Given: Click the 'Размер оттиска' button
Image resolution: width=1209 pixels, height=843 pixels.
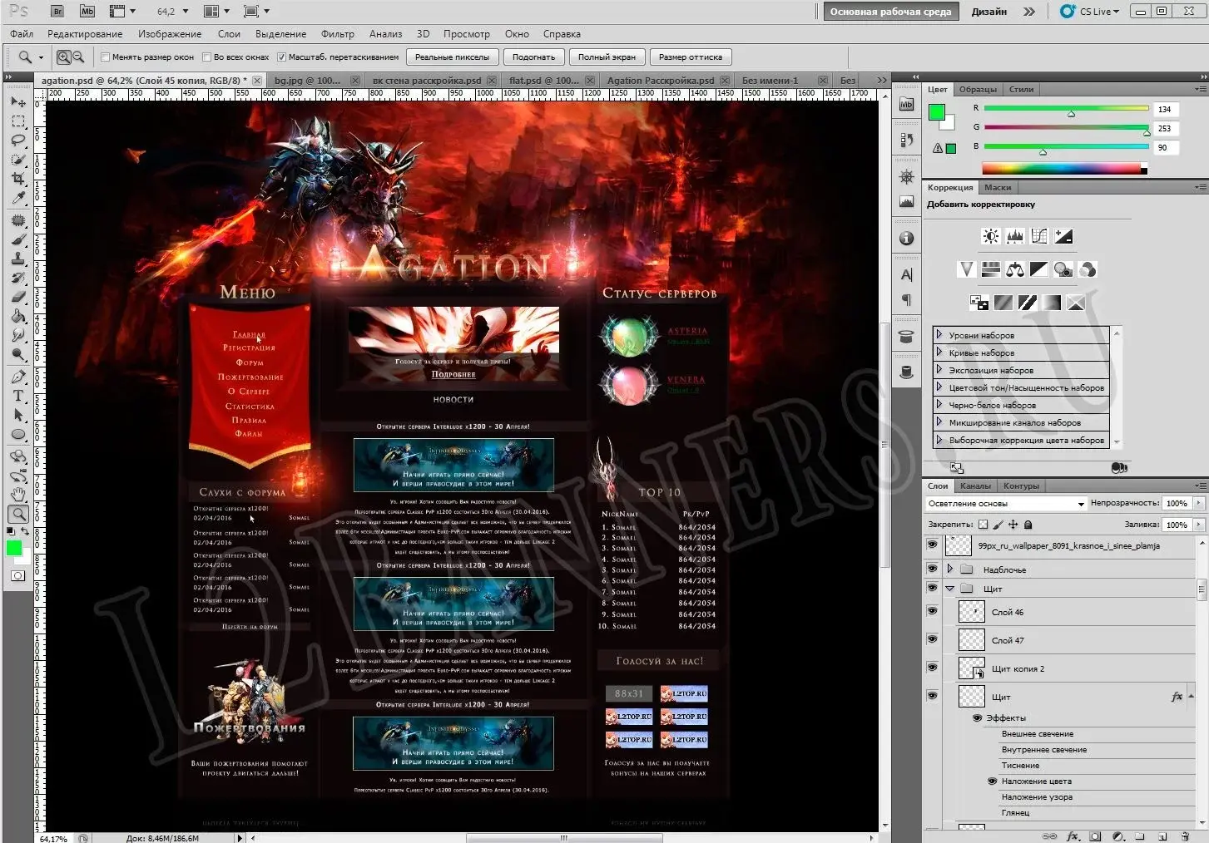Looking at the screenshot, I should coord(691,57).
